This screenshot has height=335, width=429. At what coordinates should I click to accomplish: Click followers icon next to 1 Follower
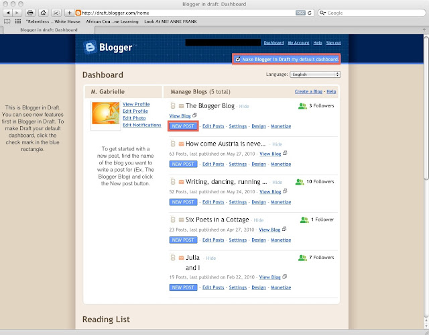coord(304,220)
